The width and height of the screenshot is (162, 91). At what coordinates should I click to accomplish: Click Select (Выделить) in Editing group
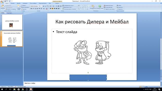point(120,9)
